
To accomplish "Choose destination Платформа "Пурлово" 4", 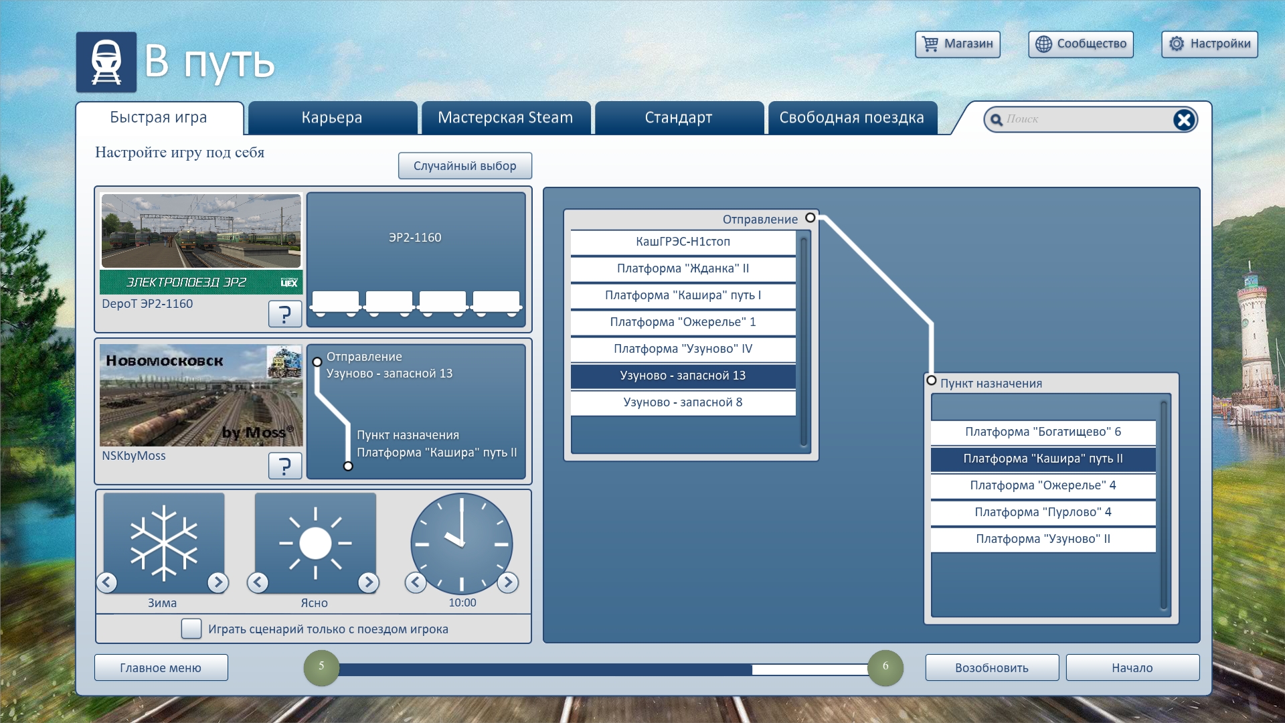I will point(1043,512).
